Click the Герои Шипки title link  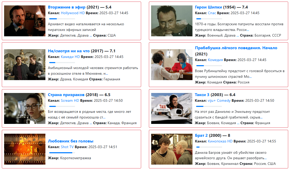pos(208,7)
